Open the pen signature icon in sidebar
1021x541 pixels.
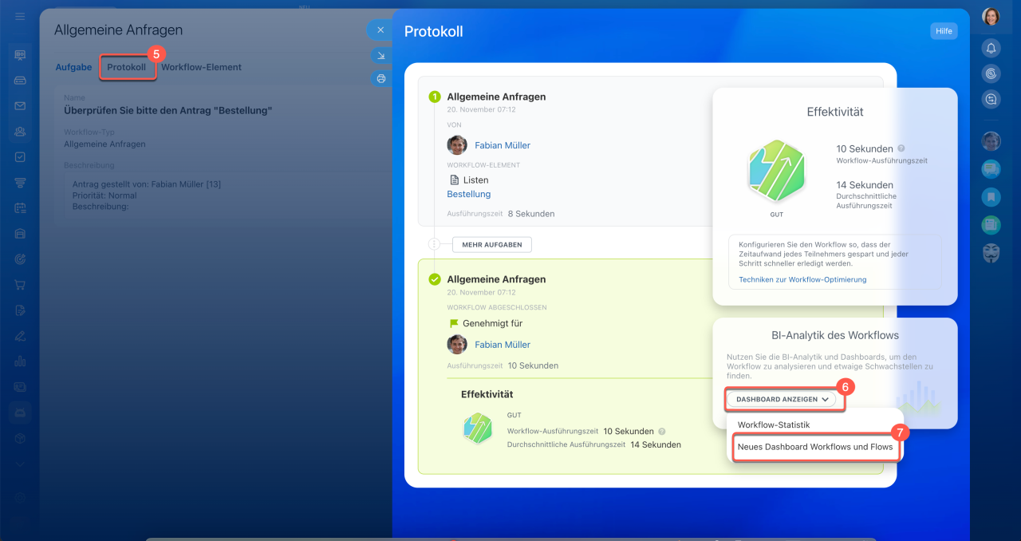tap(20, 336)
